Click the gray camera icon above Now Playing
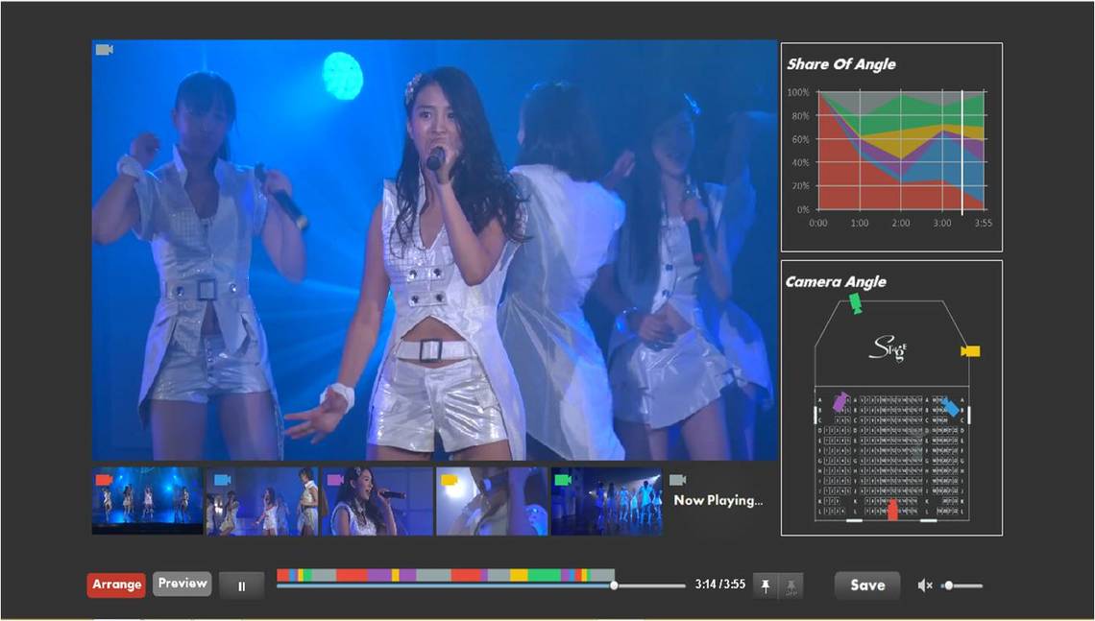Screen dimensions: 1095x621 point(677,480)
